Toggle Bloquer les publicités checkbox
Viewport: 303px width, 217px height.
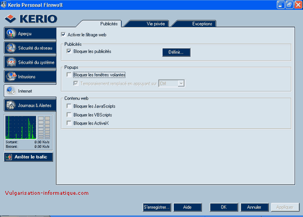pos(69,51)
